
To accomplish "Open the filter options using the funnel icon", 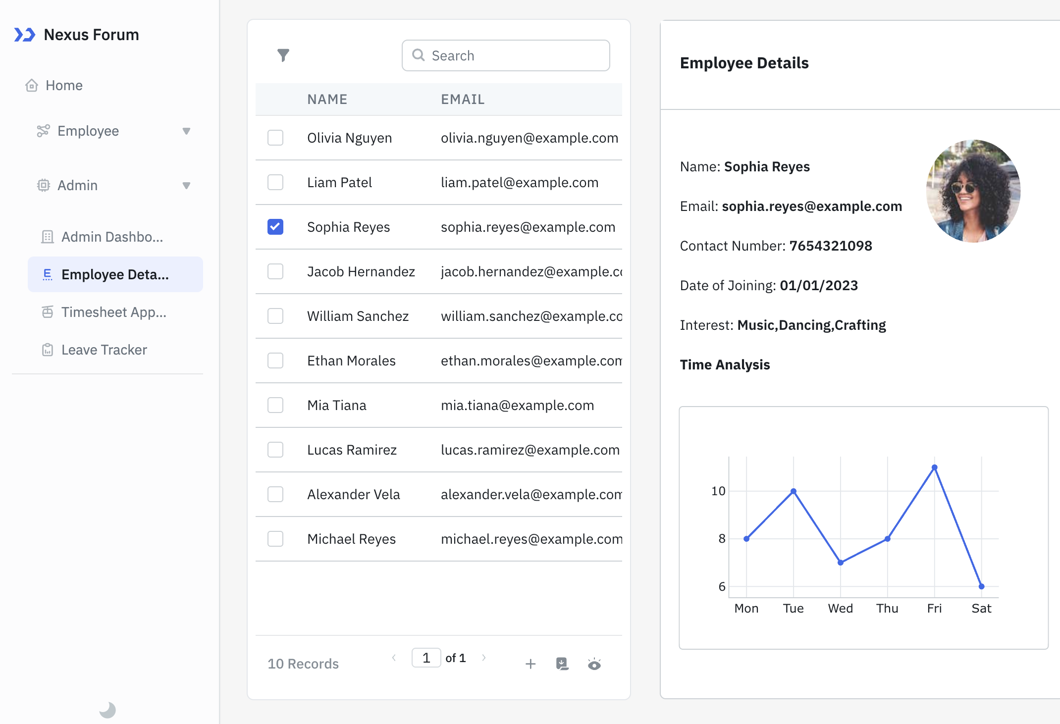I will tap(283, 55).
